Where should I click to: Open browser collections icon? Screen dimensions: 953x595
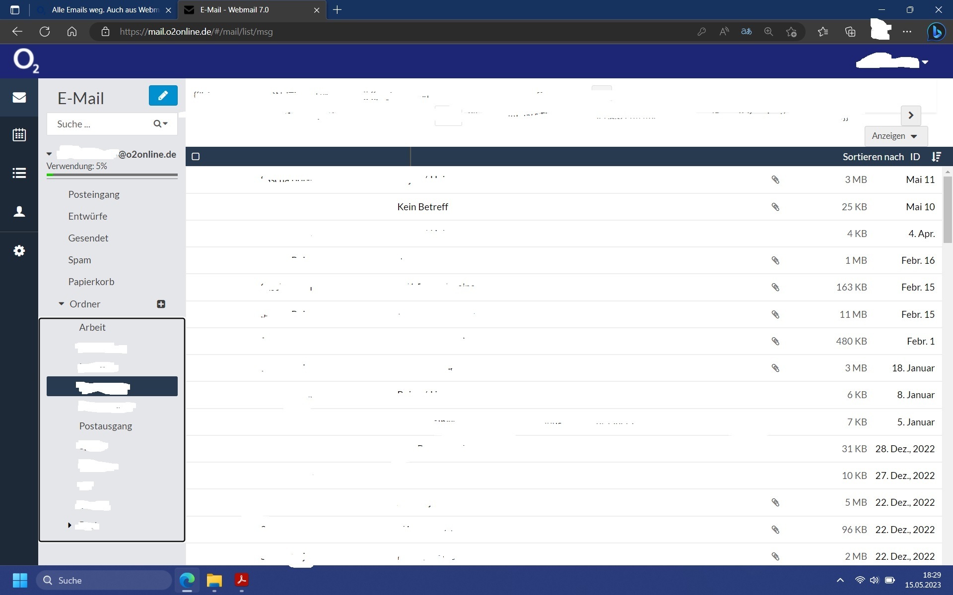[850, 32]
